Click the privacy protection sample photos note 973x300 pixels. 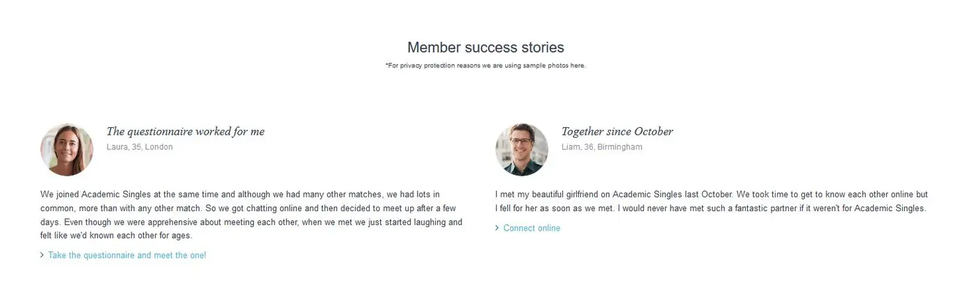[x=486, y=65]
